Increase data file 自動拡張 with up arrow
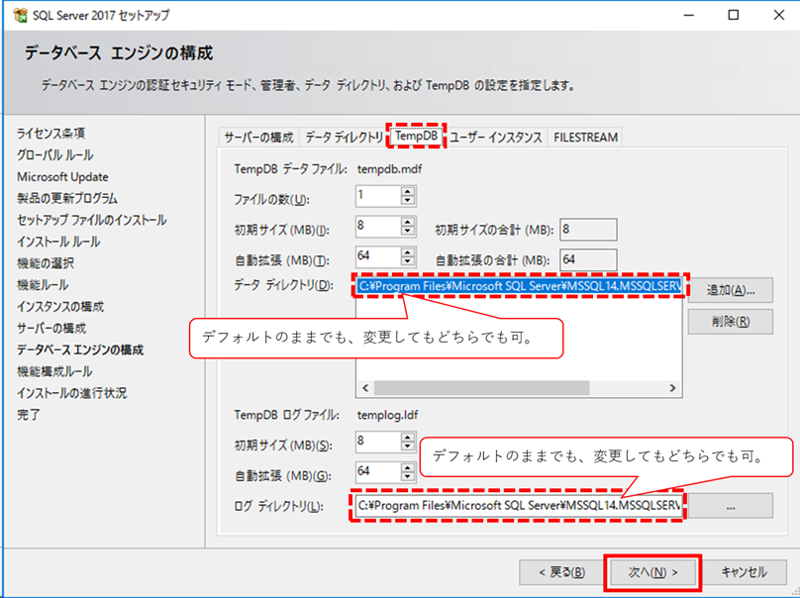Viewport: 800px width, 598px height. click(x=408, y=252)
